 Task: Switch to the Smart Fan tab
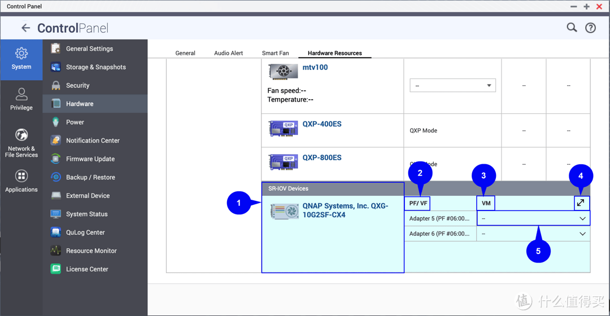coord(275,53)
